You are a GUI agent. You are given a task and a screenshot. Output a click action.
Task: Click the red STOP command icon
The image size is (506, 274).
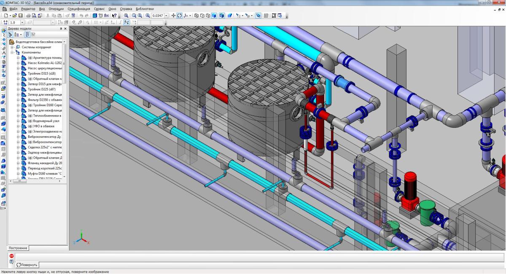[x=11, y=256]
